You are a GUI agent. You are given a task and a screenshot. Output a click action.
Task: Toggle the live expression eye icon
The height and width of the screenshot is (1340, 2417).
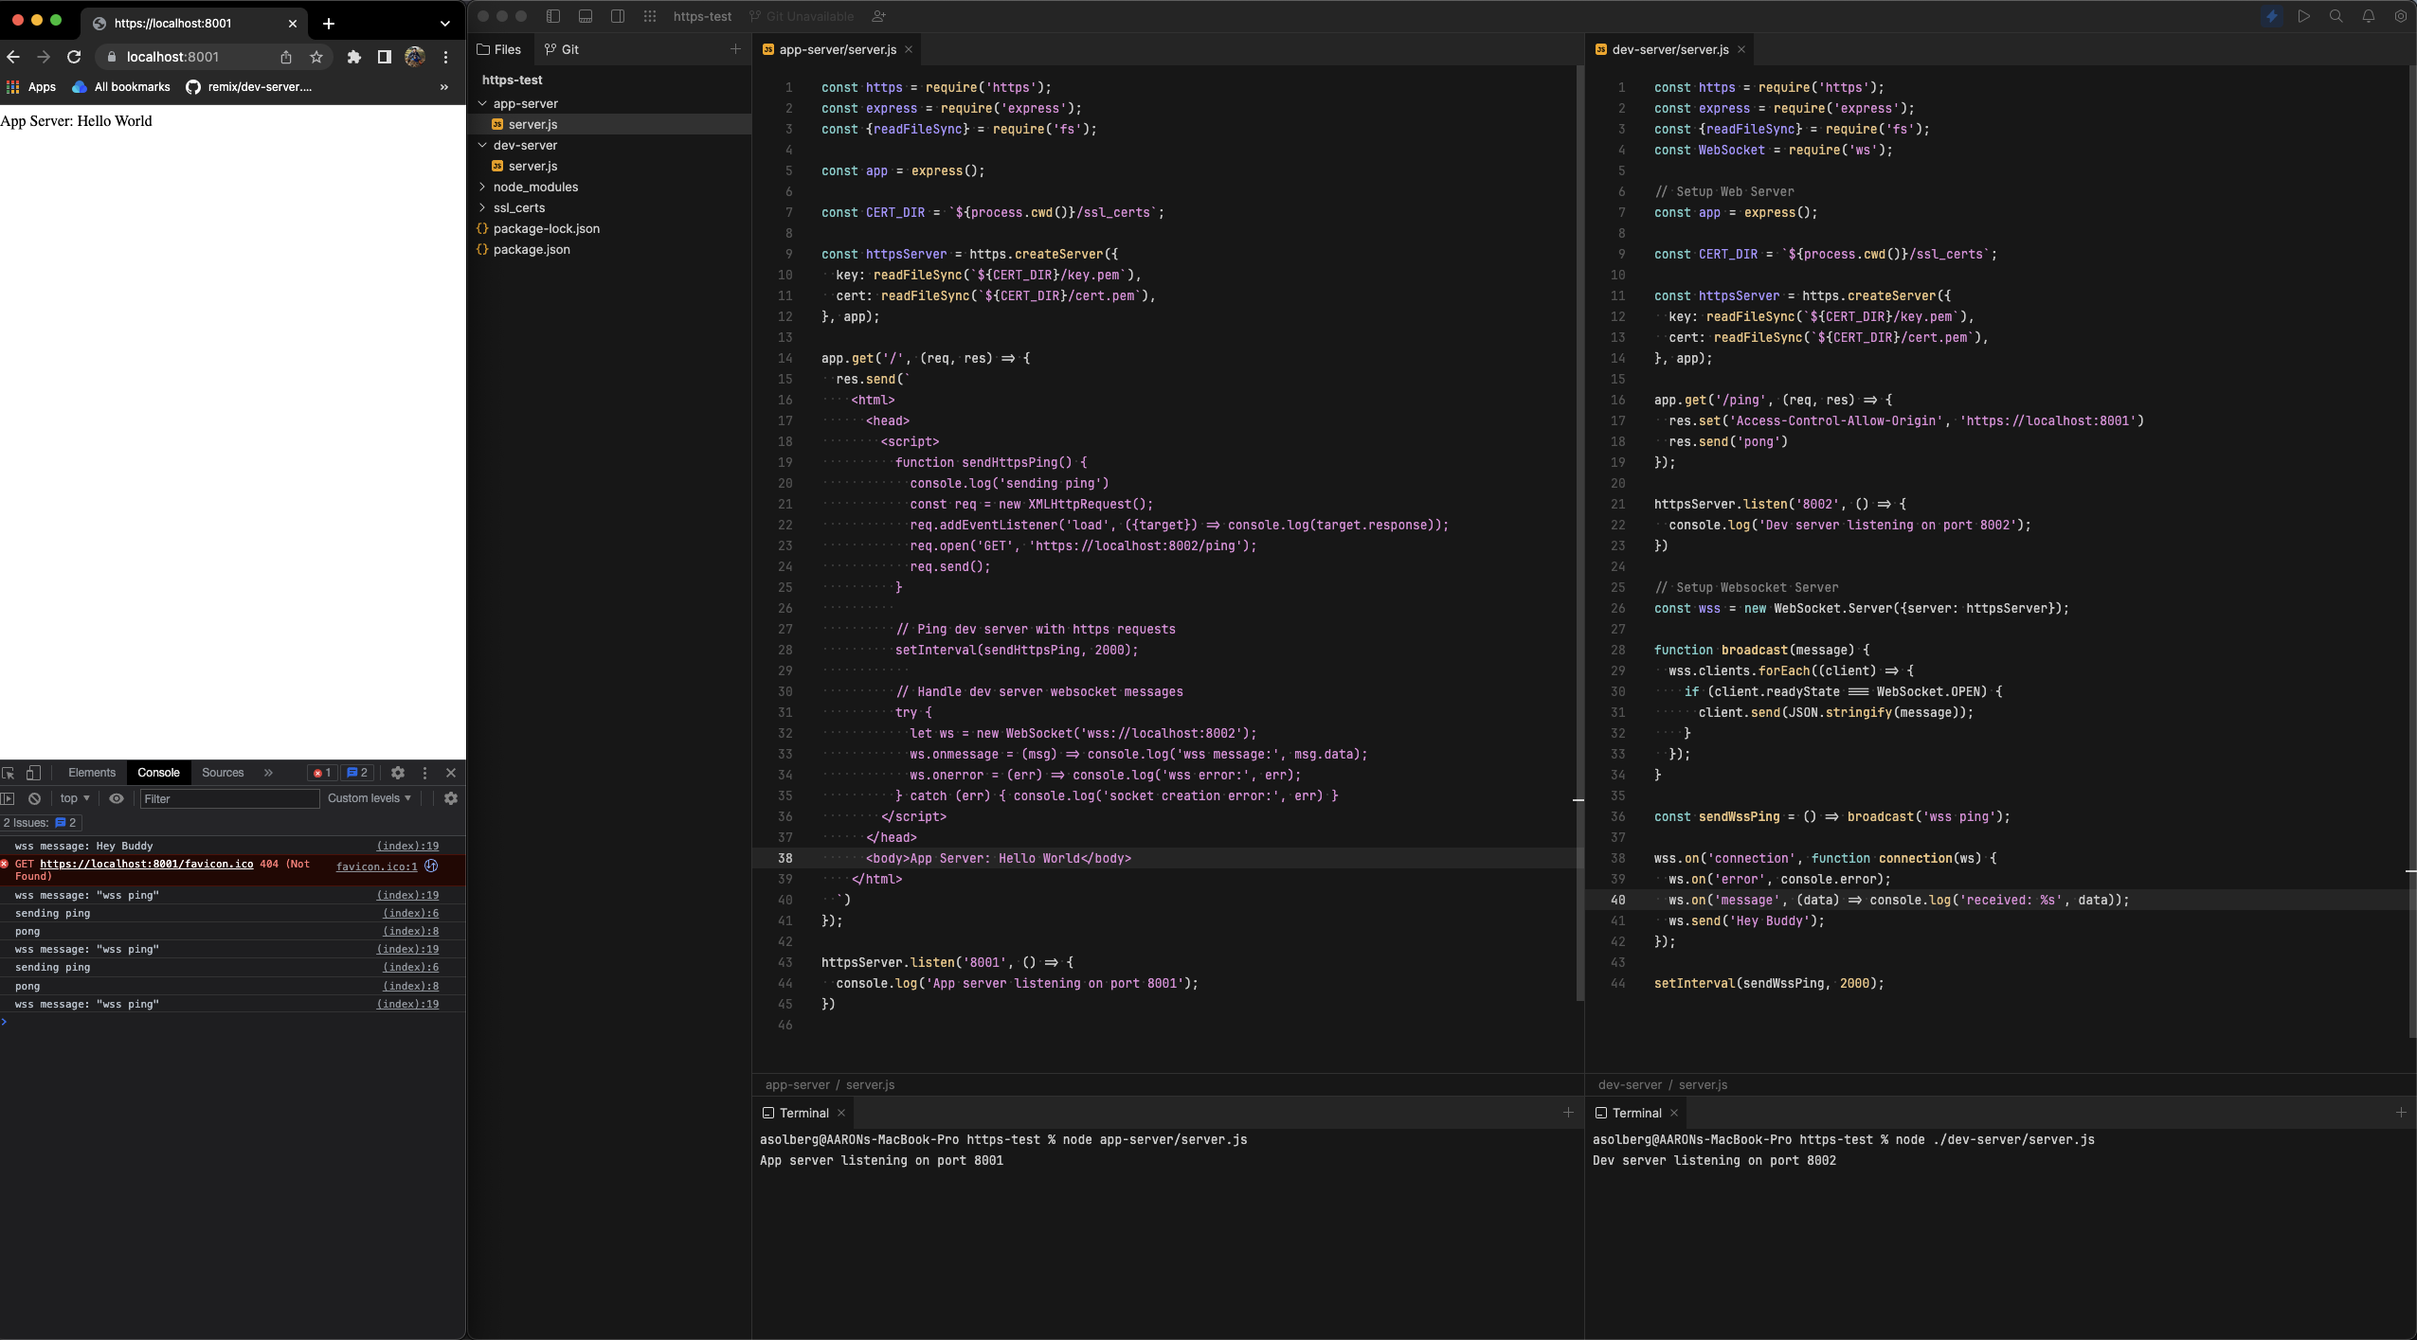coord(117,798)
